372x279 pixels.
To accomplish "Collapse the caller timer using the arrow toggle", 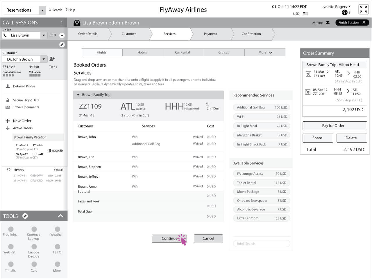I will pos(62,35).
